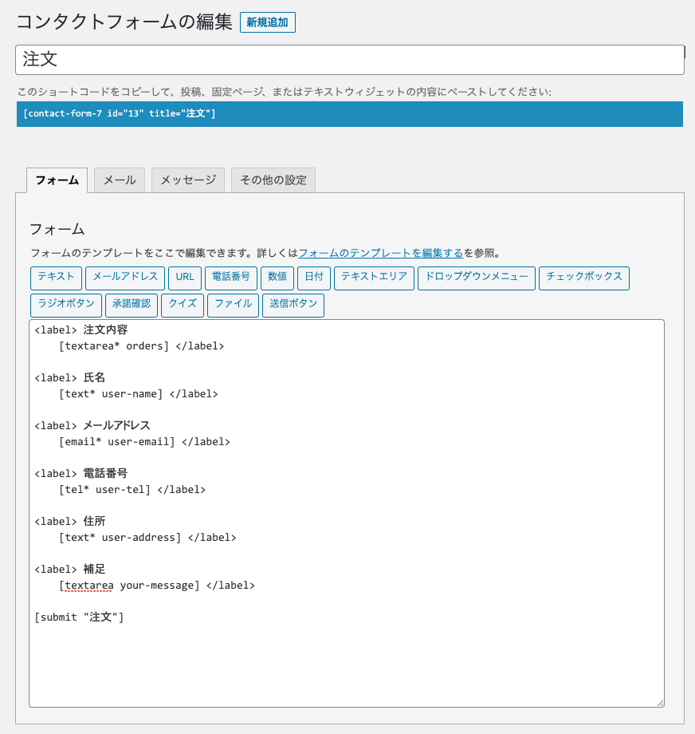Click the <label> 電話番号 line
Viewport: 695px width, 734px height.
click(81, 473)
